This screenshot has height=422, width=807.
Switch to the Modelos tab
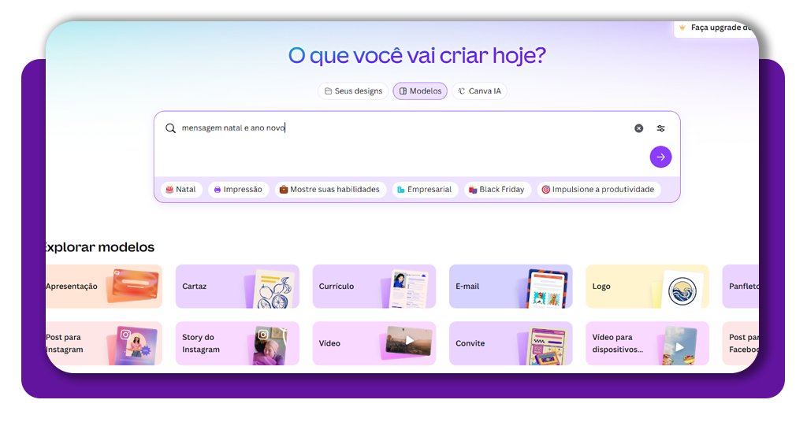point(420,91)
